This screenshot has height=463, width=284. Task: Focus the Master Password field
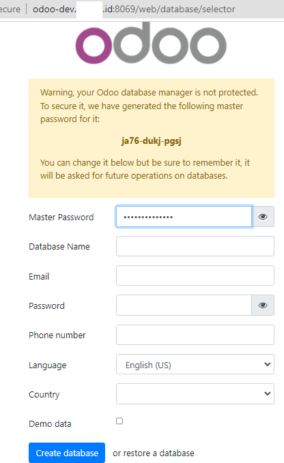[184, 217]
